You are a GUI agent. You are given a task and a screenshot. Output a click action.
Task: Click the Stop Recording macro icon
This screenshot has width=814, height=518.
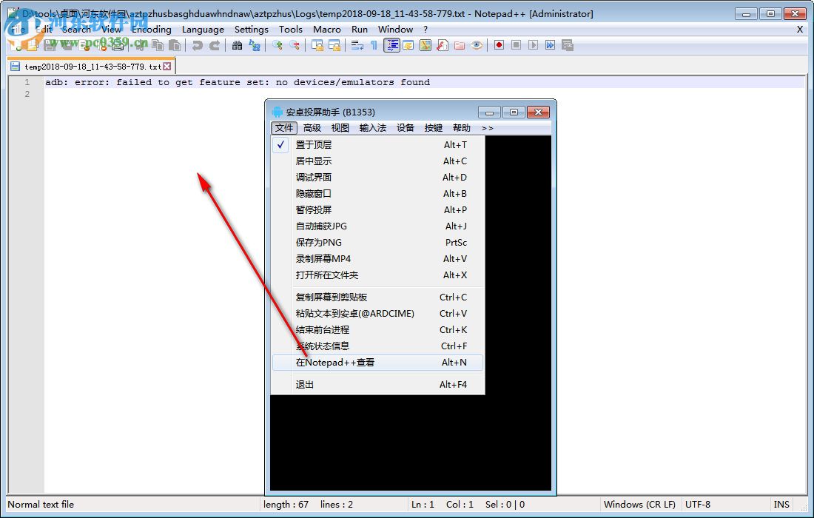click(516, 45)
